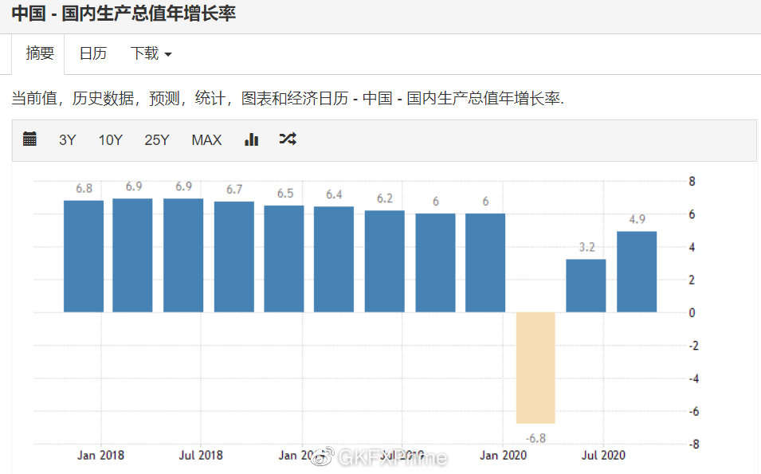Expand the 下载 dropdown menu
Screen dimensions: 761x474
pos(151,53)
